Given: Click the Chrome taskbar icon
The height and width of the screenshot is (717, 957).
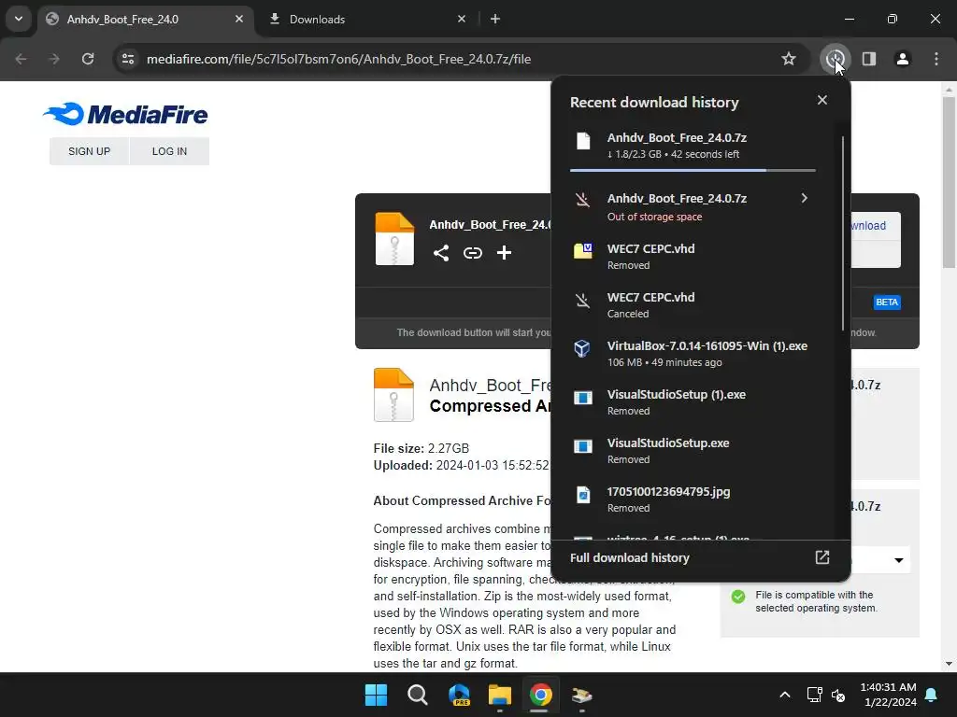Looking at the screenshot, I should 540,695.
